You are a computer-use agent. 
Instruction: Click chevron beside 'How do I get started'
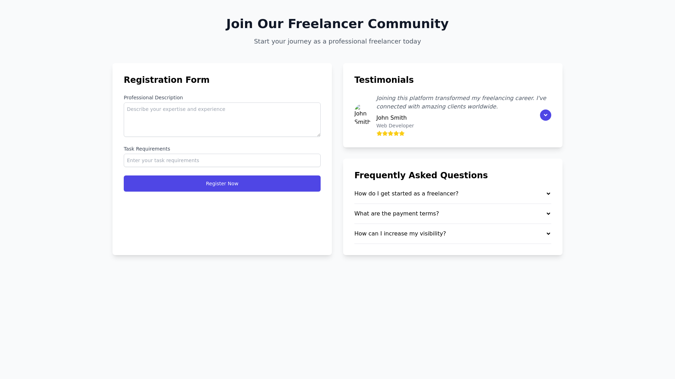[548, 194]
